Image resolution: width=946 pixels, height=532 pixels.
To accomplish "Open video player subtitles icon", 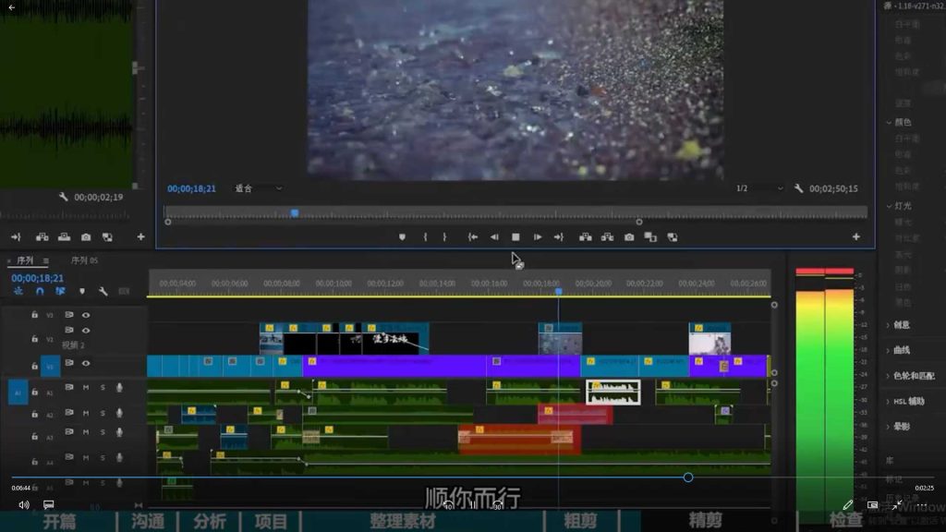I will pyautogui.click(x=49, y=504).
